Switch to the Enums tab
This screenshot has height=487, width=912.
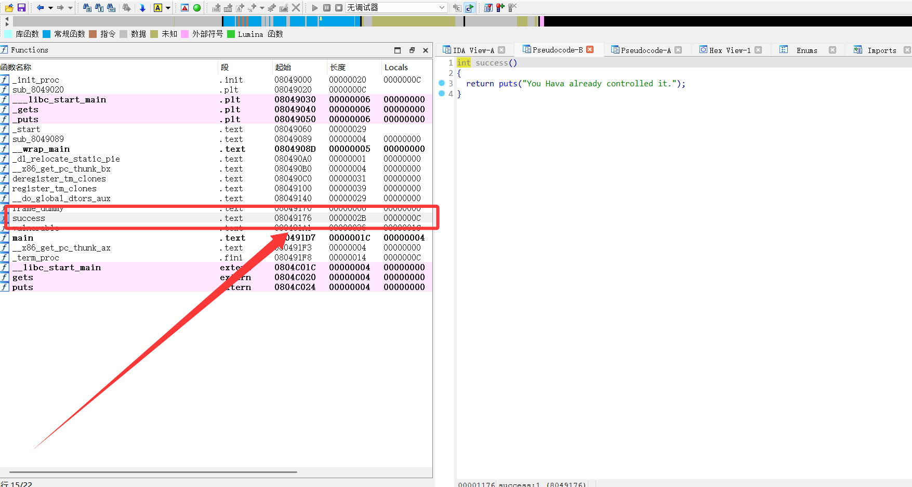coord(807,50)
